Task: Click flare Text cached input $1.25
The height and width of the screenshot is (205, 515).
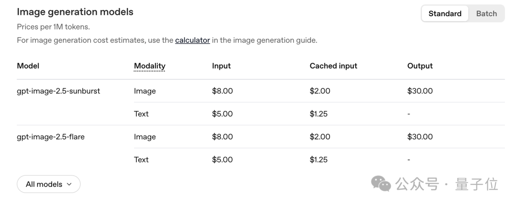Action: pyautogui.click(x=319, y=160)
